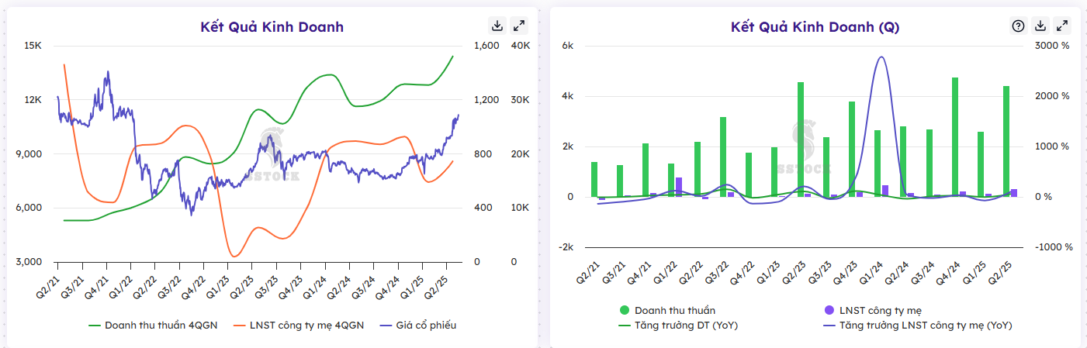Select the tall Q2/23 revenue bar

pyautogui.click(x=801, y=140)
